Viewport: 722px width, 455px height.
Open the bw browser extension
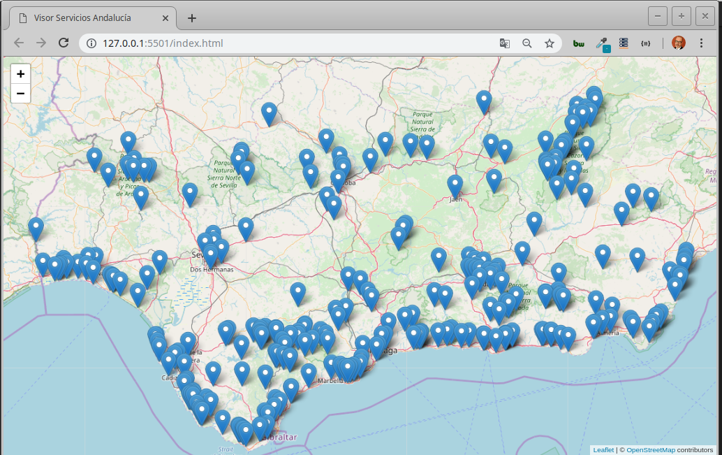tap(578, 43)
